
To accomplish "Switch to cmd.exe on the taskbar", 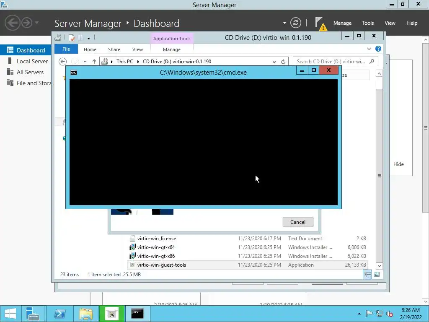I will (x=137, y=314).
